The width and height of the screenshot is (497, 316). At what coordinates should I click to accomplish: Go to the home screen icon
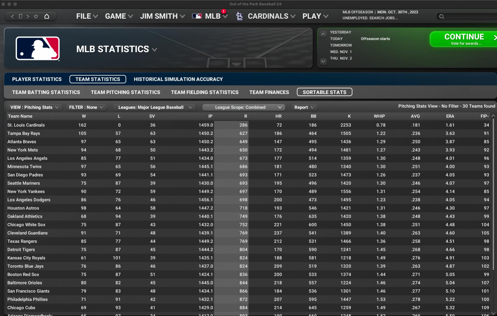(47, 16)
